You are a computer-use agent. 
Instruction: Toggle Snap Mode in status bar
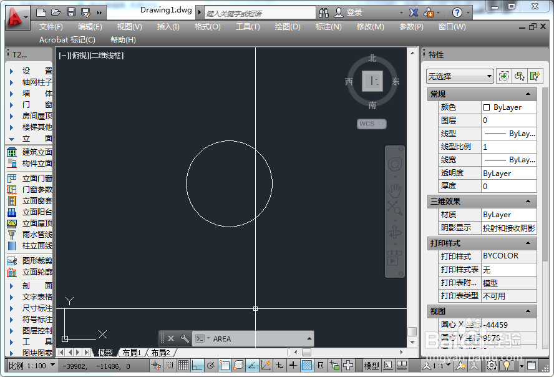click(x=170, y=365)
